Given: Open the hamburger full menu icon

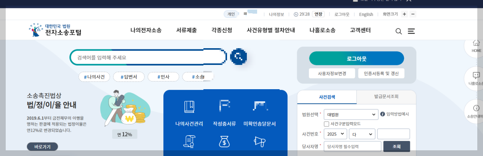Looking at the screenshot, I should (x=411, y=31).
